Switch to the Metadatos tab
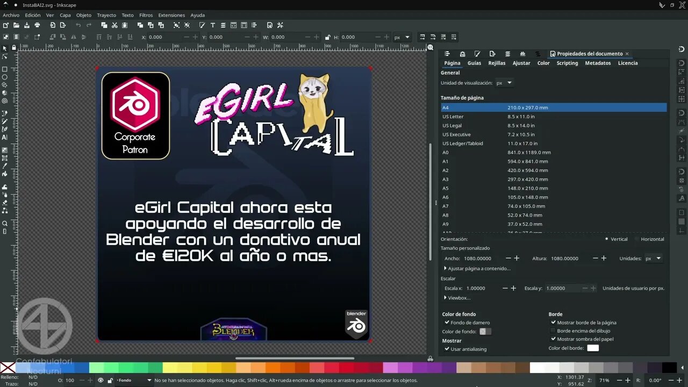Image resolution: width=688 pixels, height=387 pixels. 598,63
